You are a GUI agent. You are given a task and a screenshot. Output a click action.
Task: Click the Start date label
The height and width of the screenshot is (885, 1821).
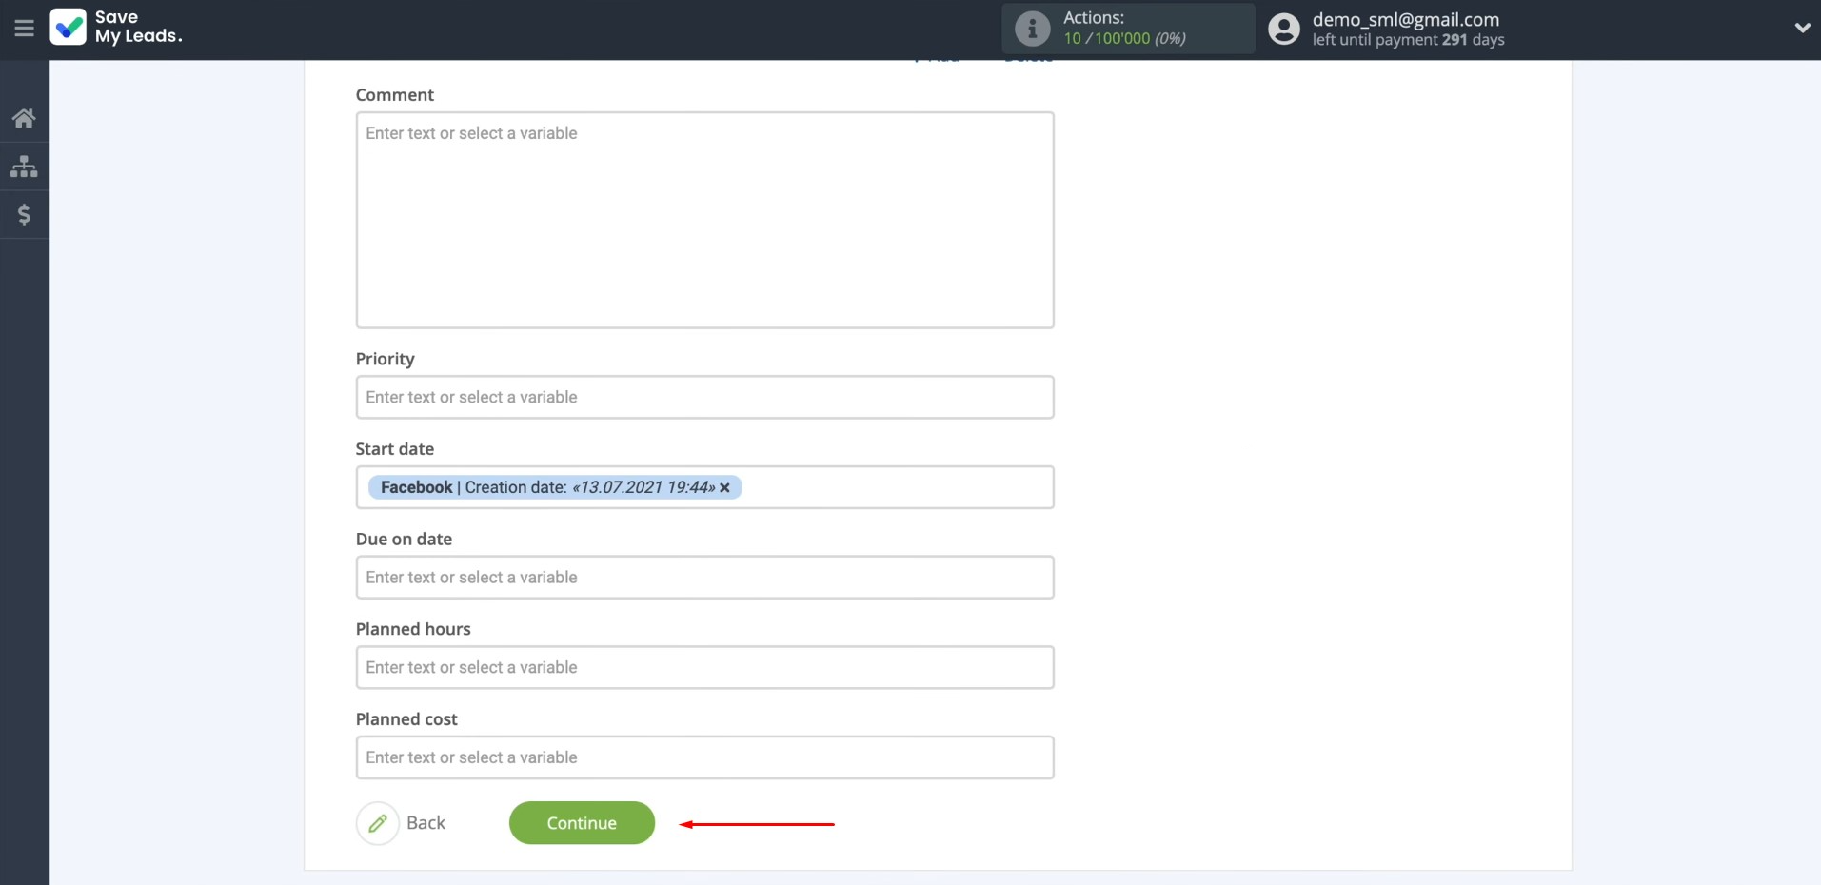point(394,449)
